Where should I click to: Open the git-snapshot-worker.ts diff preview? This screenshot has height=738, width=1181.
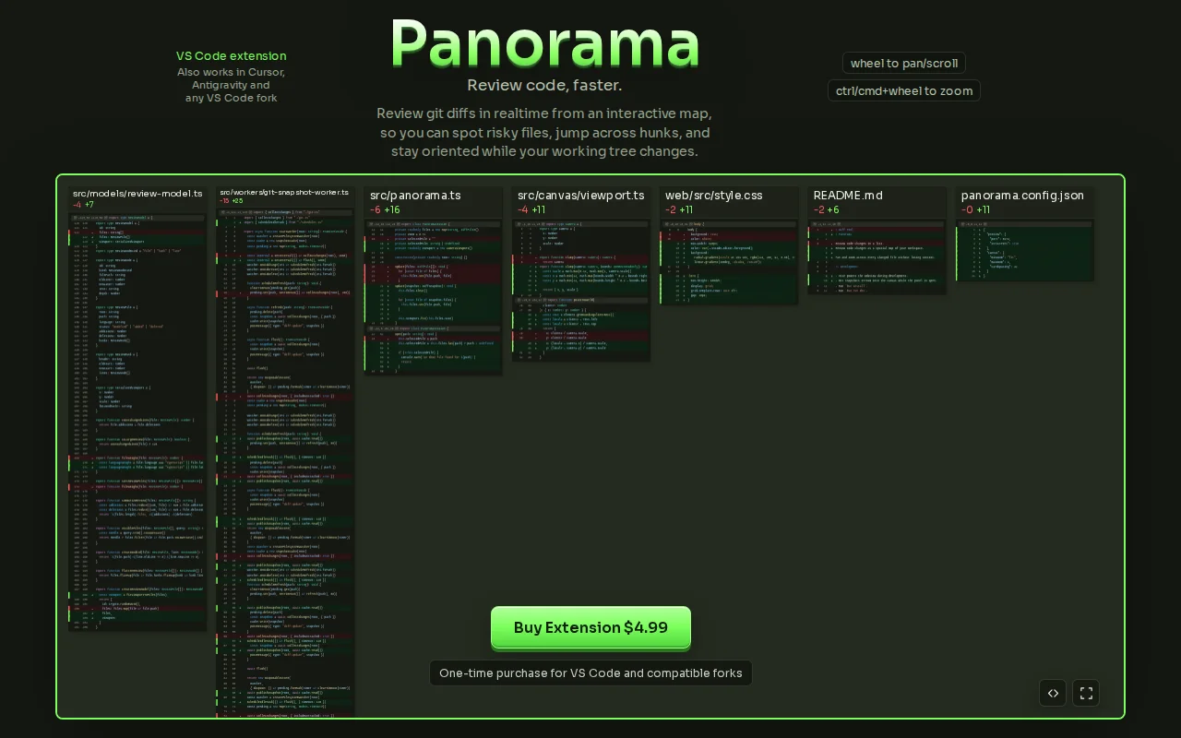[x=285, y=462]
